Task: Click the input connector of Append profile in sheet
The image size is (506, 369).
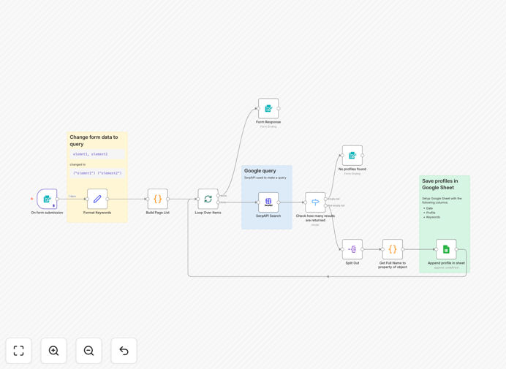Action: point(436,249)
